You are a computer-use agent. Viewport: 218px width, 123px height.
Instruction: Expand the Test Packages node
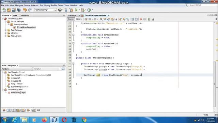[x=5, y=30]
